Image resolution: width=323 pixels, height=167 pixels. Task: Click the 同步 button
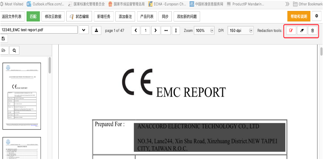click(x=165, y=16)
